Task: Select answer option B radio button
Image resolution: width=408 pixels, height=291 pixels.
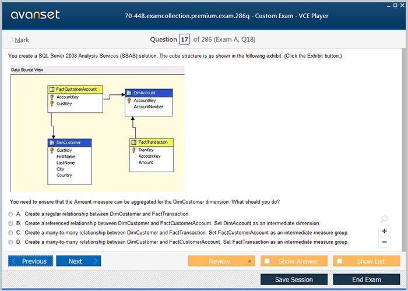Action: click(10, 223)
